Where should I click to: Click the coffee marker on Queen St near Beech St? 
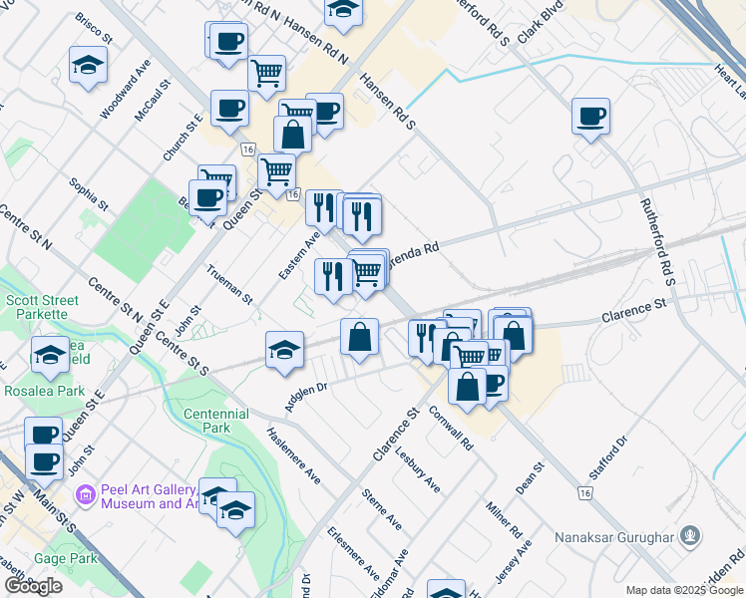coord(207,197)
